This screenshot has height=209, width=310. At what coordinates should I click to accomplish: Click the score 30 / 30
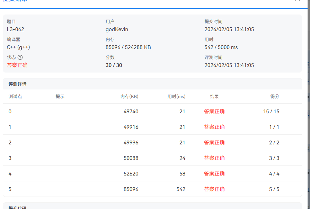(x=114, y=65)
